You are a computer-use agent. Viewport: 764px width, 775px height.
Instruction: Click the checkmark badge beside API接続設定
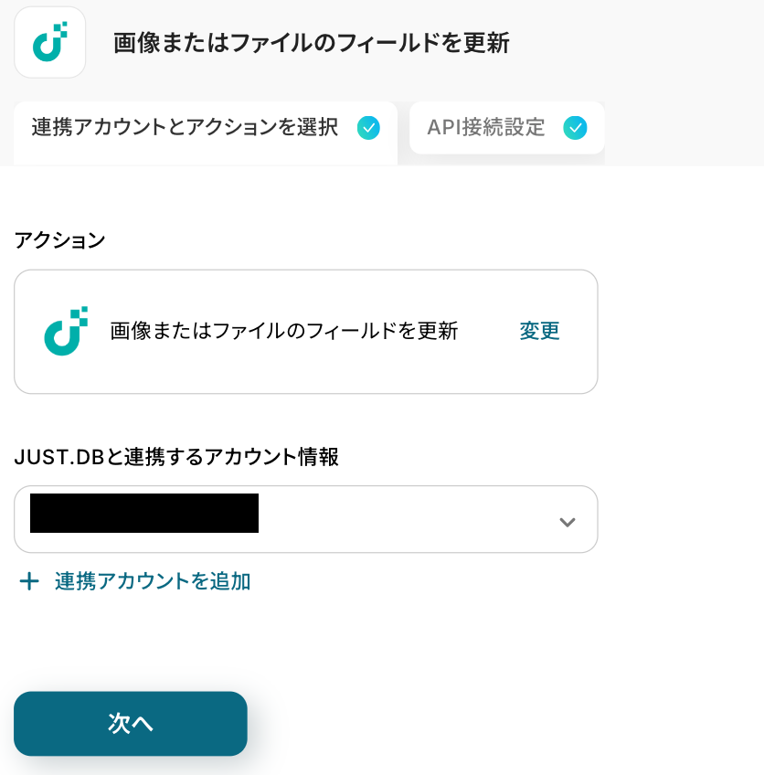(575, 128)
